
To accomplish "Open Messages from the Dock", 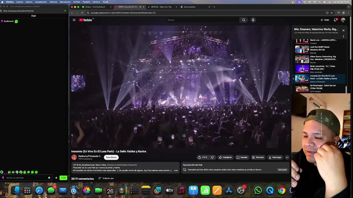I will 51,190.
